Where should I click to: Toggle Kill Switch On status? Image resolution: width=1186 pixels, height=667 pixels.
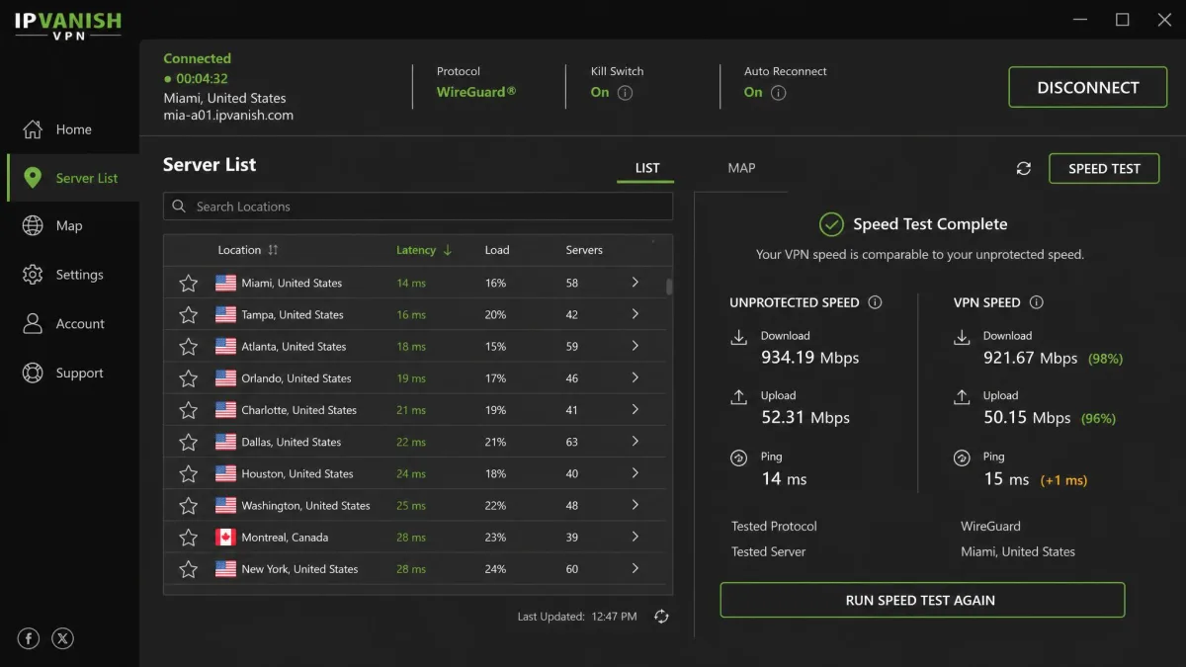(x=600, y=92)
